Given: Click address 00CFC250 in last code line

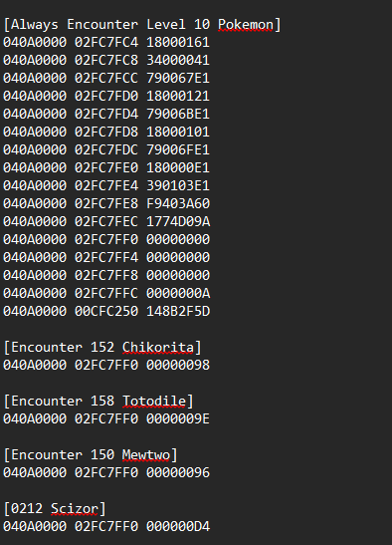Looking at the screenshot, I should (x=106, y=312).
